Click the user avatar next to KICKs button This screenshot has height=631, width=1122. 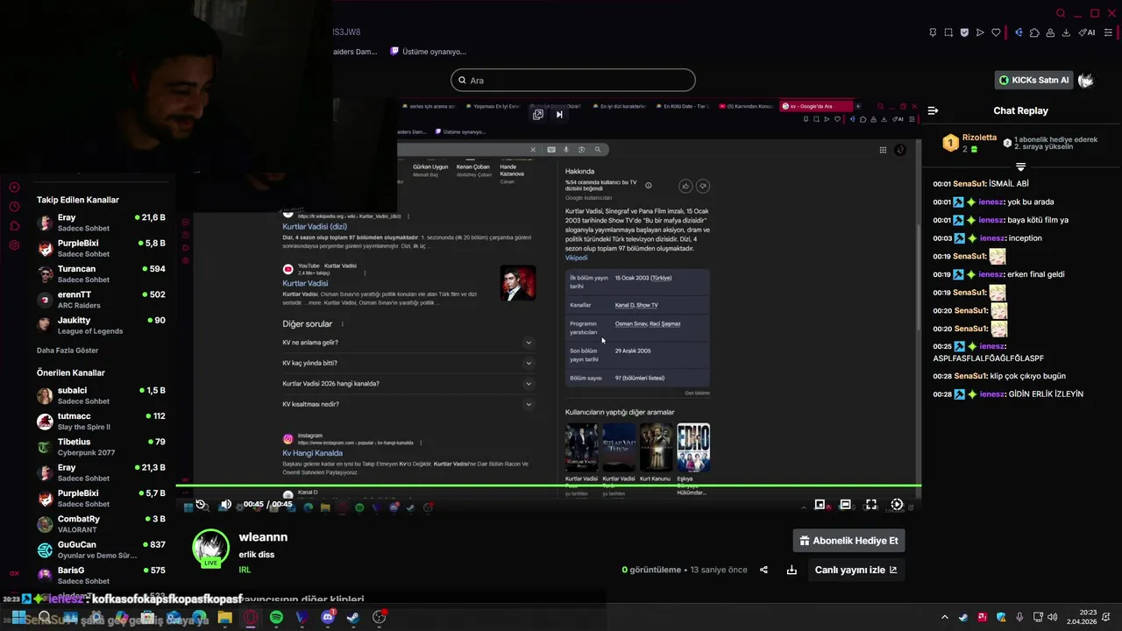[x=1086, y=80]
